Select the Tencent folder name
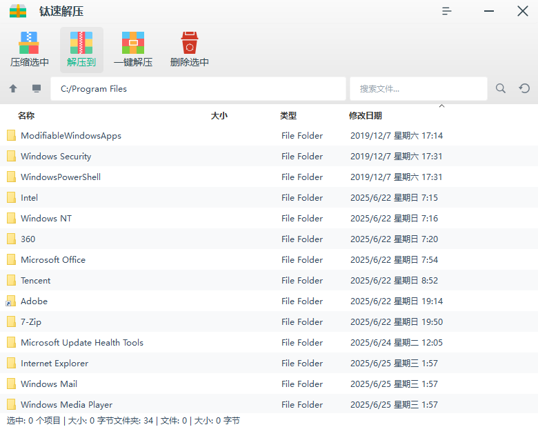This screenshot has height=427, width=538. [35, 281]
